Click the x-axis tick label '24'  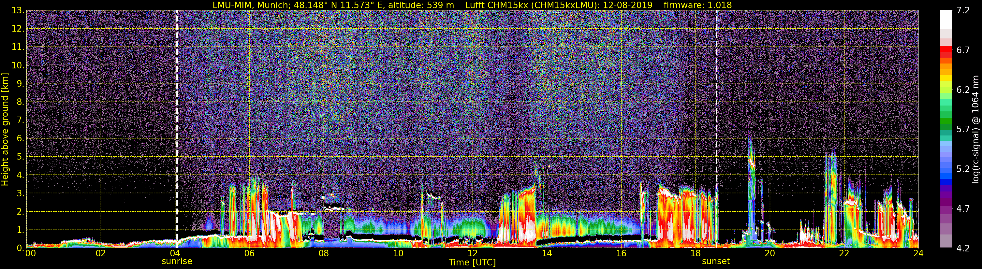[918, 254]
